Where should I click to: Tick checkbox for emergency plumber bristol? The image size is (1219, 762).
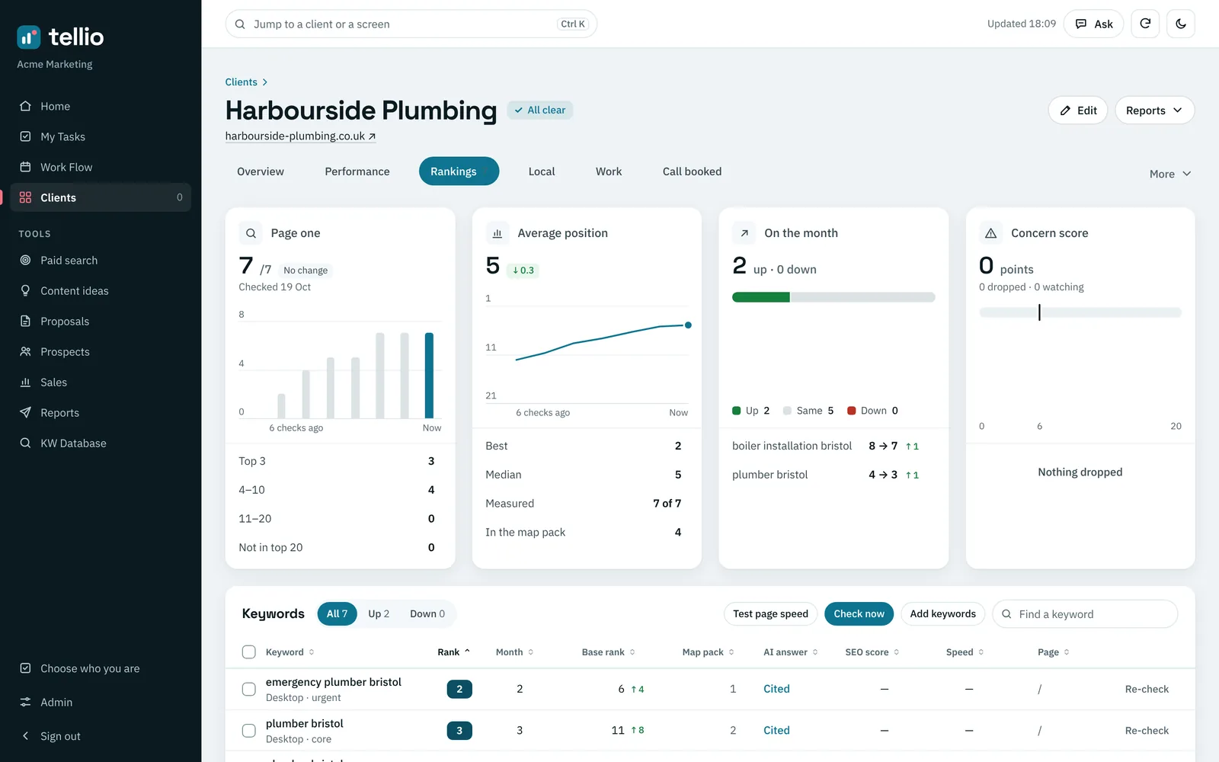(249, 689)
